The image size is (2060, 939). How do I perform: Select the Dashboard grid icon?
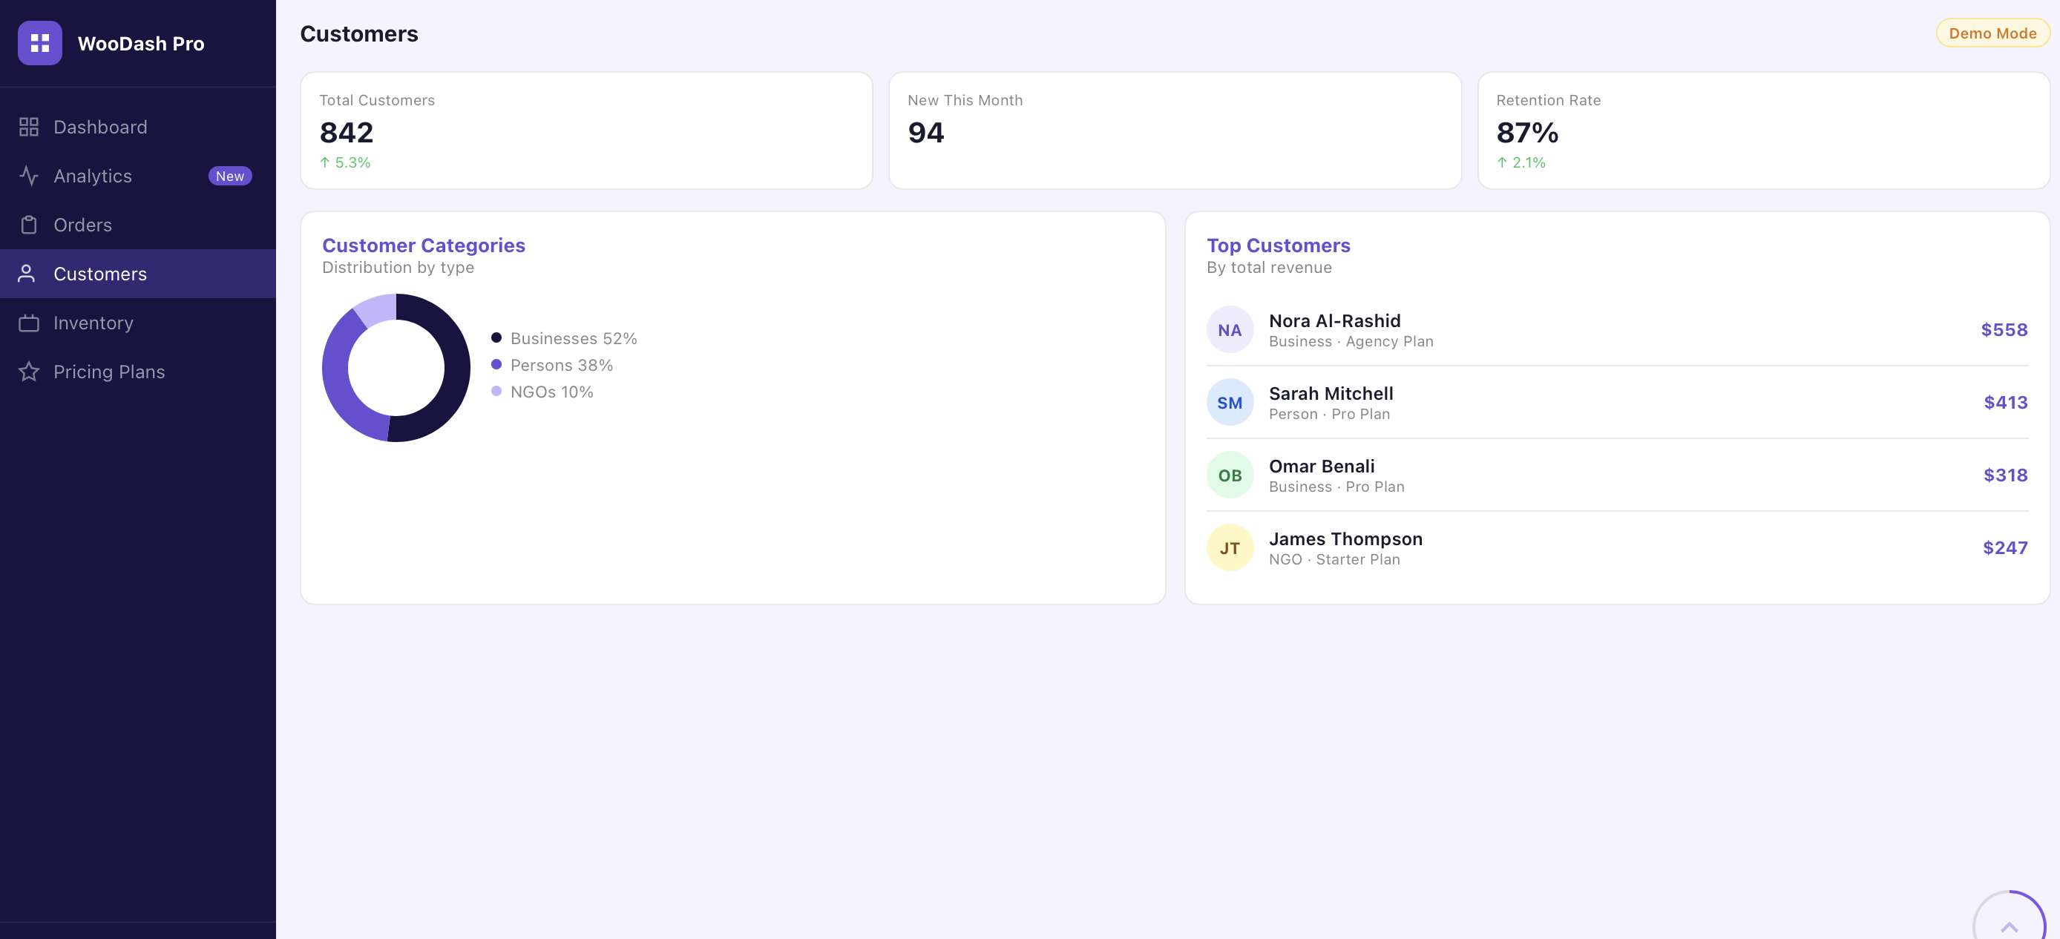point(29,126)
